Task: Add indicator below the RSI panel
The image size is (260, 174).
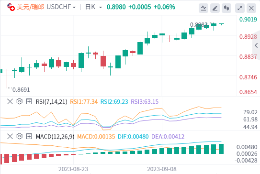Action: (x=29, y=101)
